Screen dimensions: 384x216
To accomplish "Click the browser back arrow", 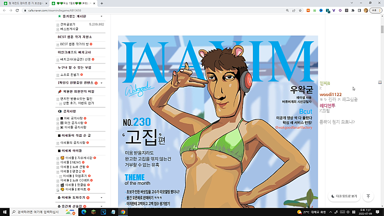I will [4, 10].
